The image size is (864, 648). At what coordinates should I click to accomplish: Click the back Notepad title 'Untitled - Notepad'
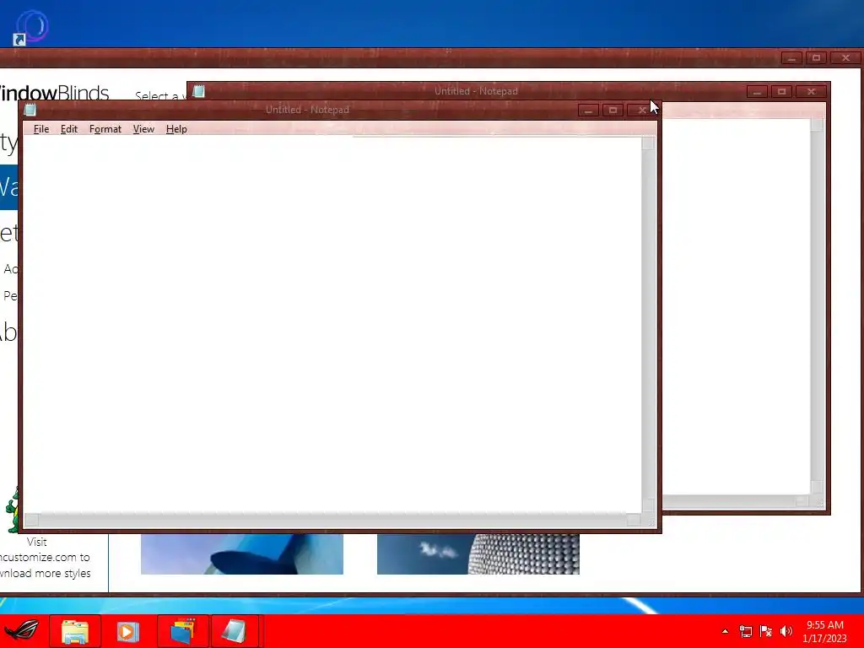[x=476, y=91]
